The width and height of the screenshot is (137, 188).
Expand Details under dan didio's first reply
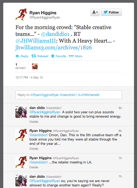click(x=34, y=122)
